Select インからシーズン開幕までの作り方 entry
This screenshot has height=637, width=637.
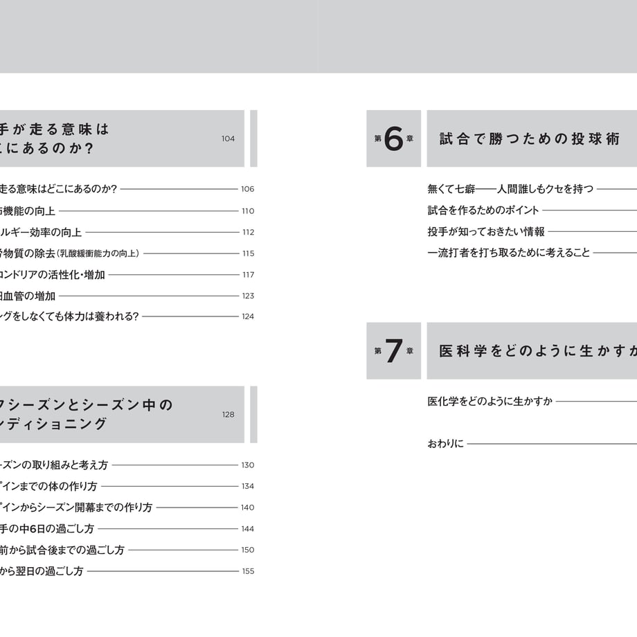pos(127,507)
